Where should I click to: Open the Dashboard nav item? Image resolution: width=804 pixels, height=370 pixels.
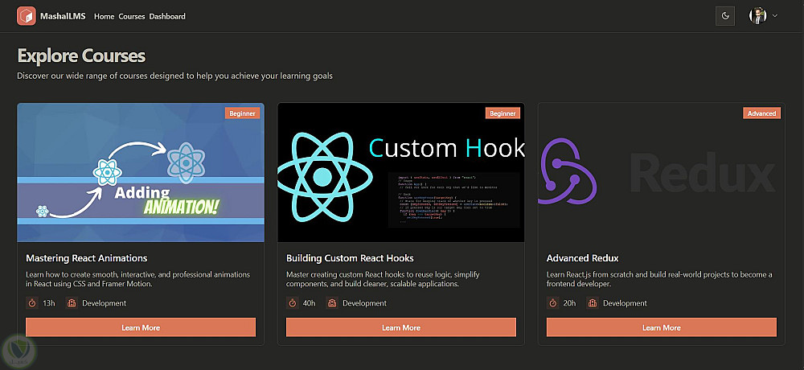167,16
